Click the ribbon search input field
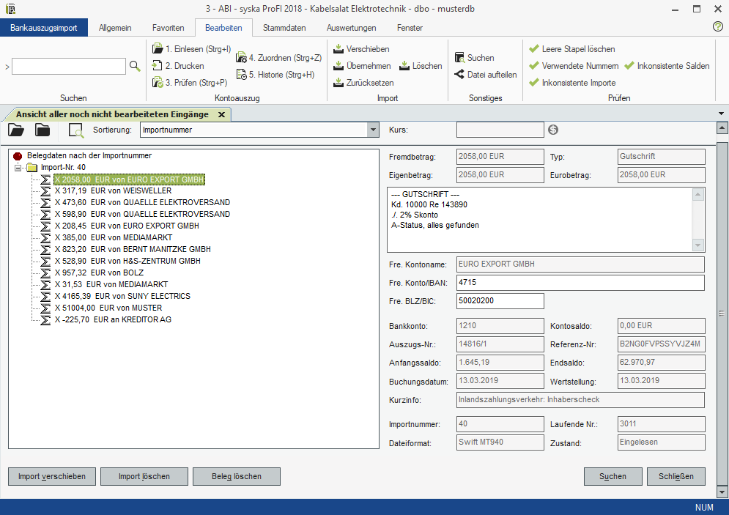 [69, 67]
